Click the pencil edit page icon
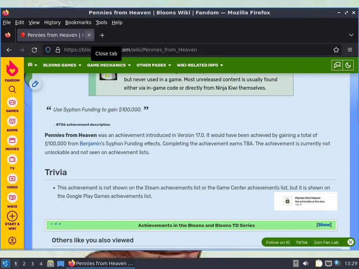Image resolution: width=359 pixels, height=269 pixels. click(35, 84)
